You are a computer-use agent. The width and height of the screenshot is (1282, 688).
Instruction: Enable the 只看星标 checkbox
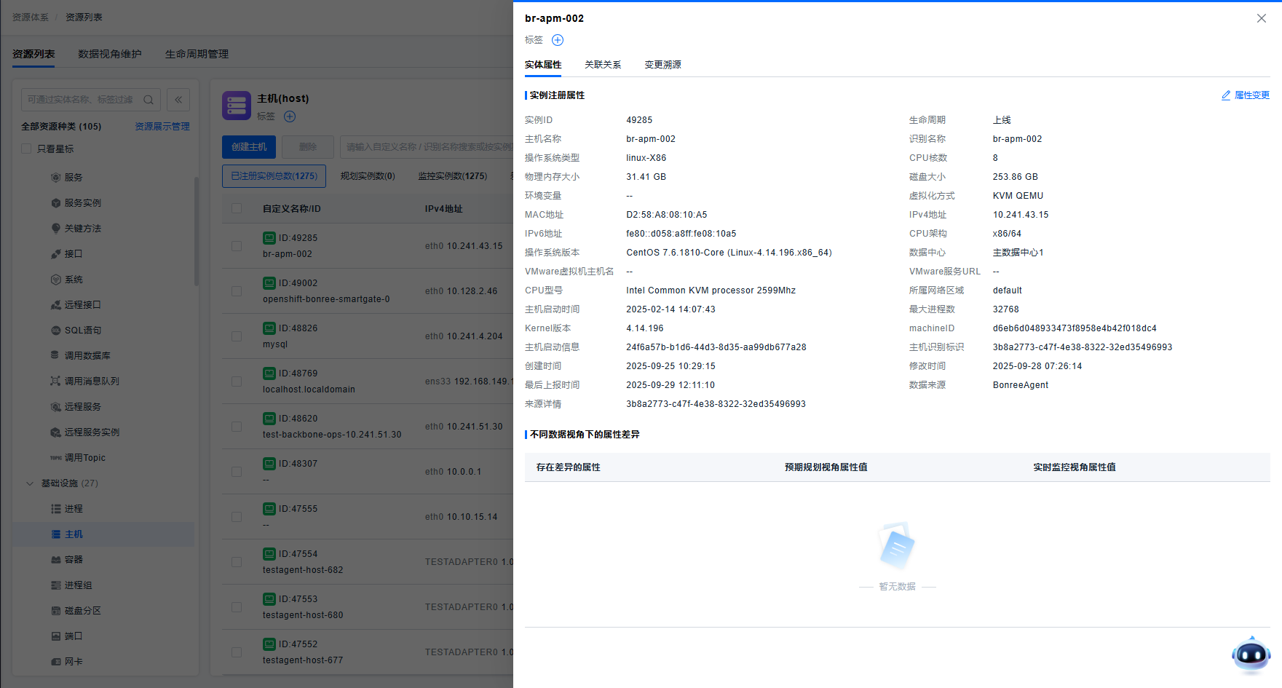point(26,149)
